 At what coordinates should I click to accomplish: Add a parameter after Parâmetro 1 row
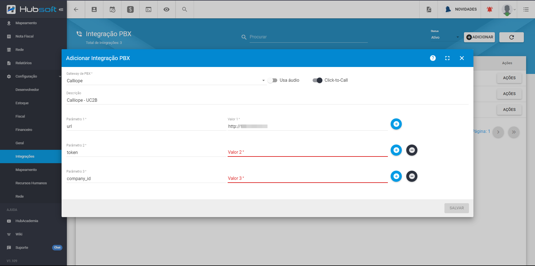click(x=396, y=124)
